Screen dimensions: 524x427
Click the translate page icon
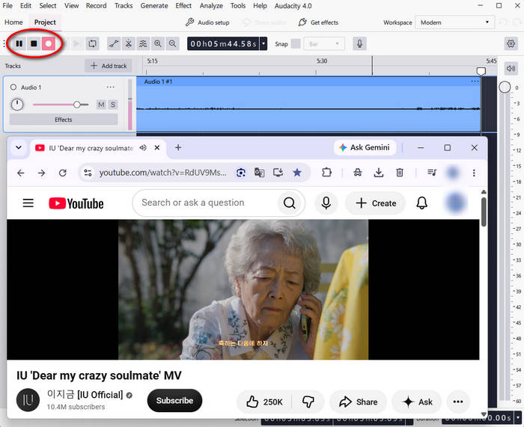tap(259, 173)
